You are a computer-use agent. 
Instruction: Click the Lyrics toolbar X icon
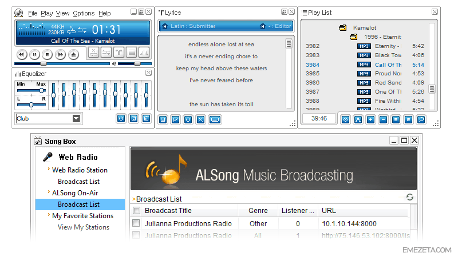point(201,119)
